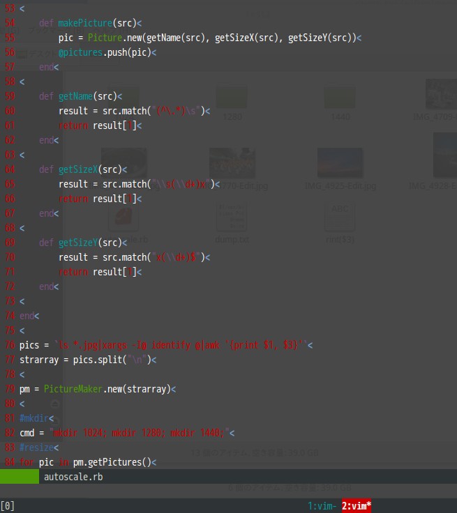This screenshot has width=457, height=513.
Task: Click the green mode block in status line
Action: click(20, 477)
